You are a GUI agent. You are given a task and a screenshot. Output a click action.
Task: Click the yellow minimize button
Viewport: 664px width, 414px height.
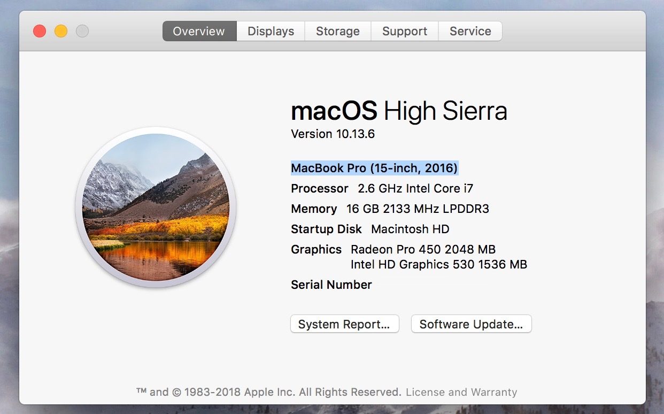click(x=60, y=31)
